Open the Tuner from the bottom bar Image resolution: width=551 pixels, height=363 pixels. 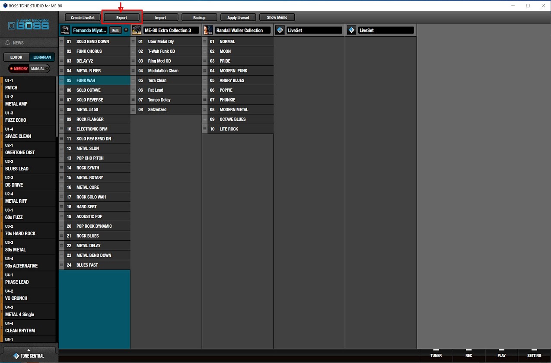coord(436,353)
